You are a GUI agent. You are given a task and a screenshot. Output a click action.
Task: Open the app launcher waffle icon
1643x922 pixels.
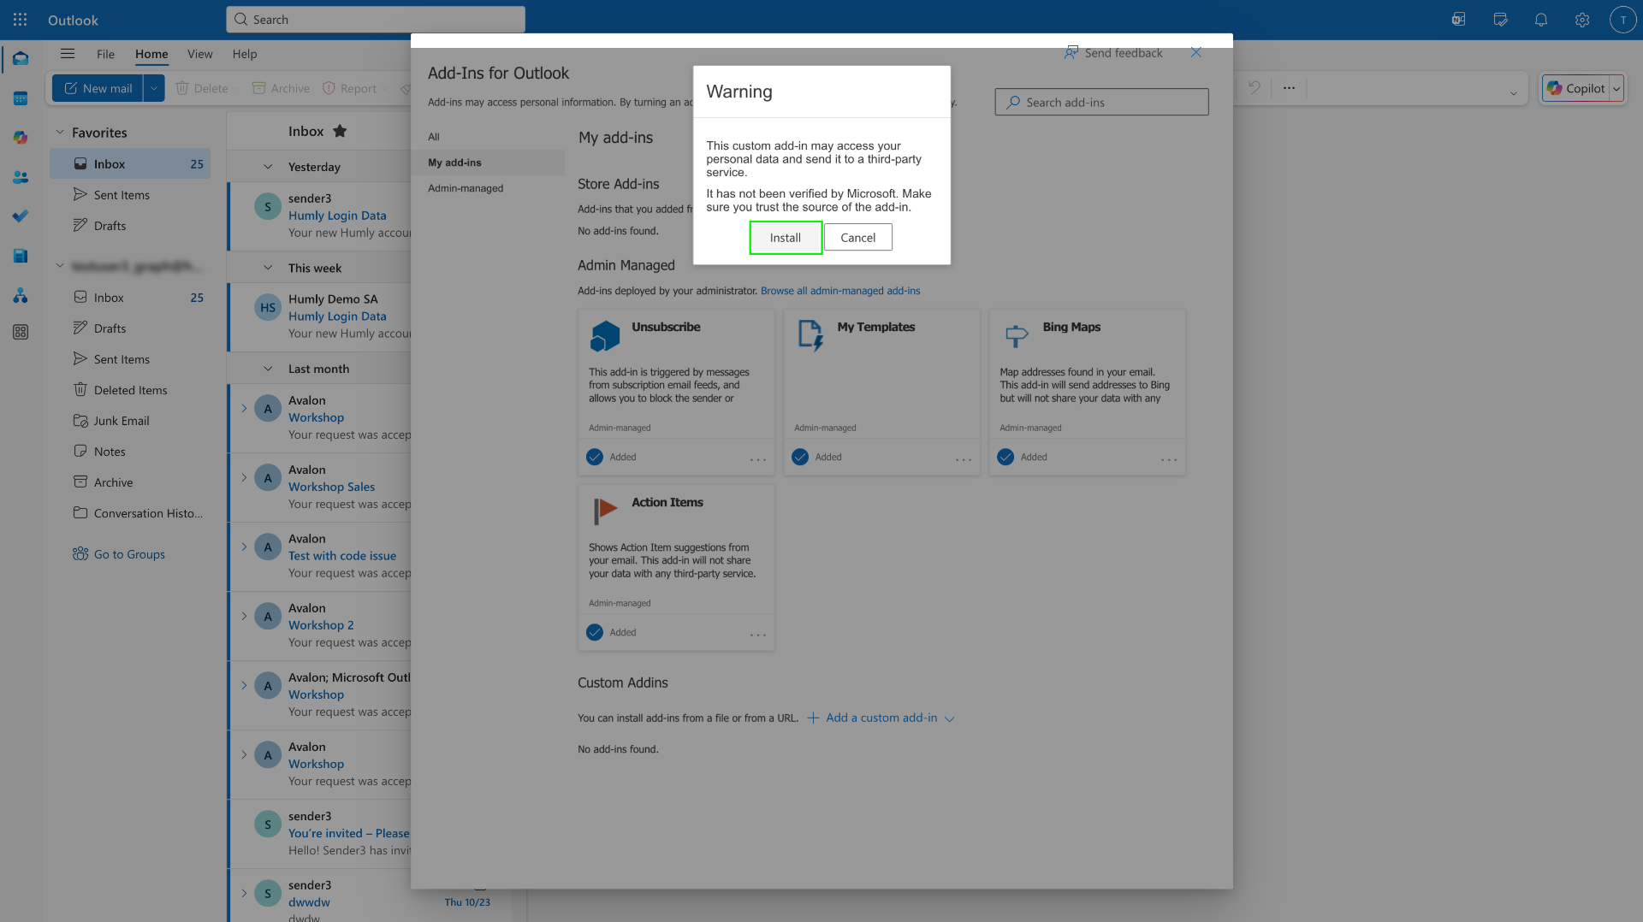tap(21, 20)
